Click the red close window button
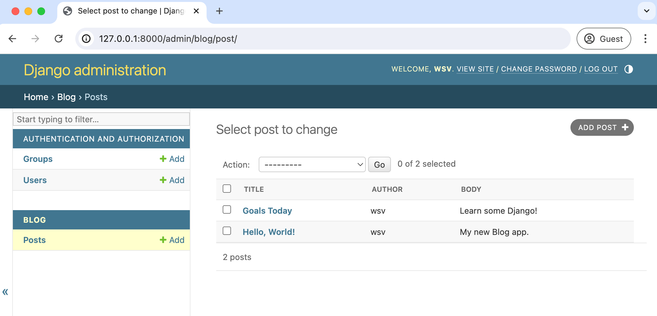The width and height of the screenshot is (657, 316). (x=15, y=11)
